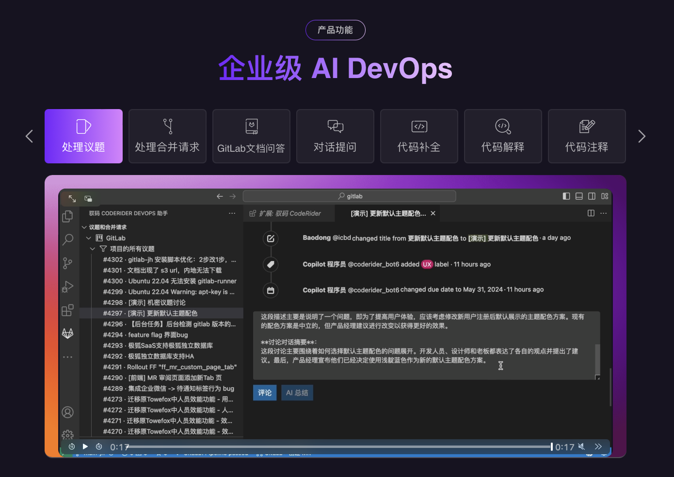Open the GitLab fox icon in the activity bar

click(68, 334)
